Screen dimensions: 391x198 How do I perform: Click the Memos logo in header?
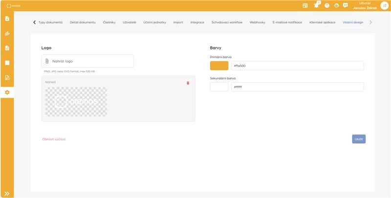[12, 5]
